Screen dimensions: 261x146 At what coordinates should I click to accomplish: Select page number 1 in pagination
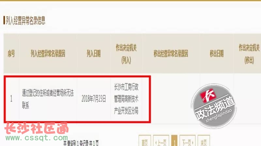coord(174,141)
